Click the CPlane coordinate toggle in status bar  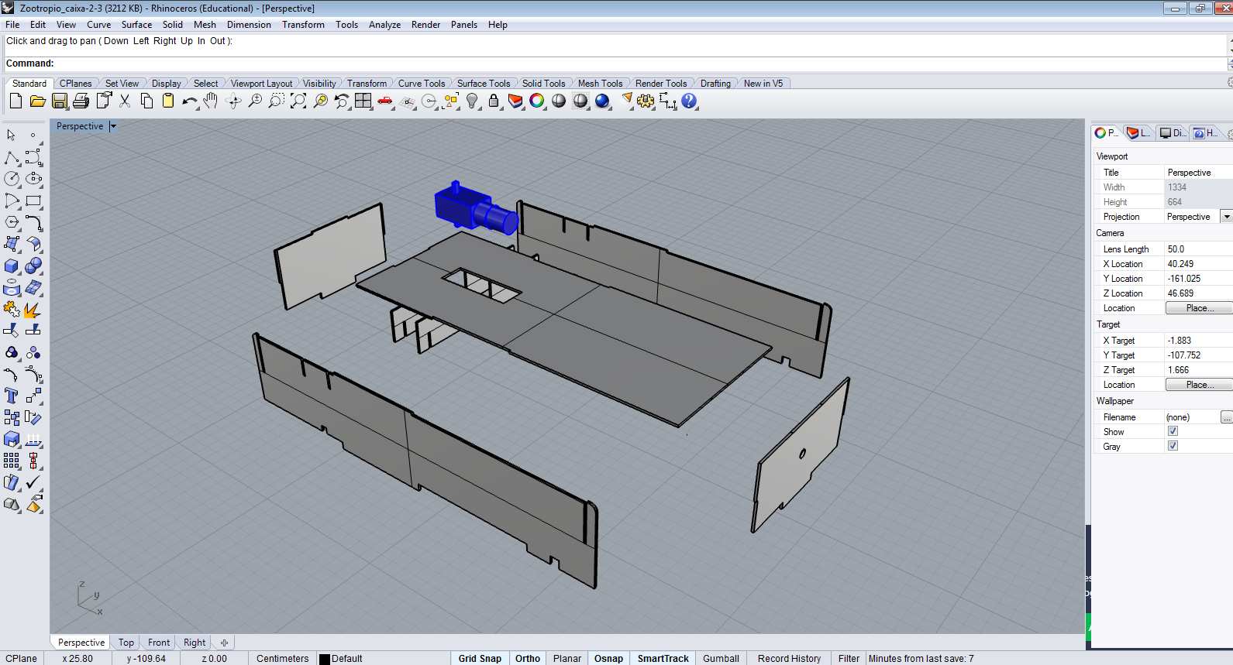(21, 658)
